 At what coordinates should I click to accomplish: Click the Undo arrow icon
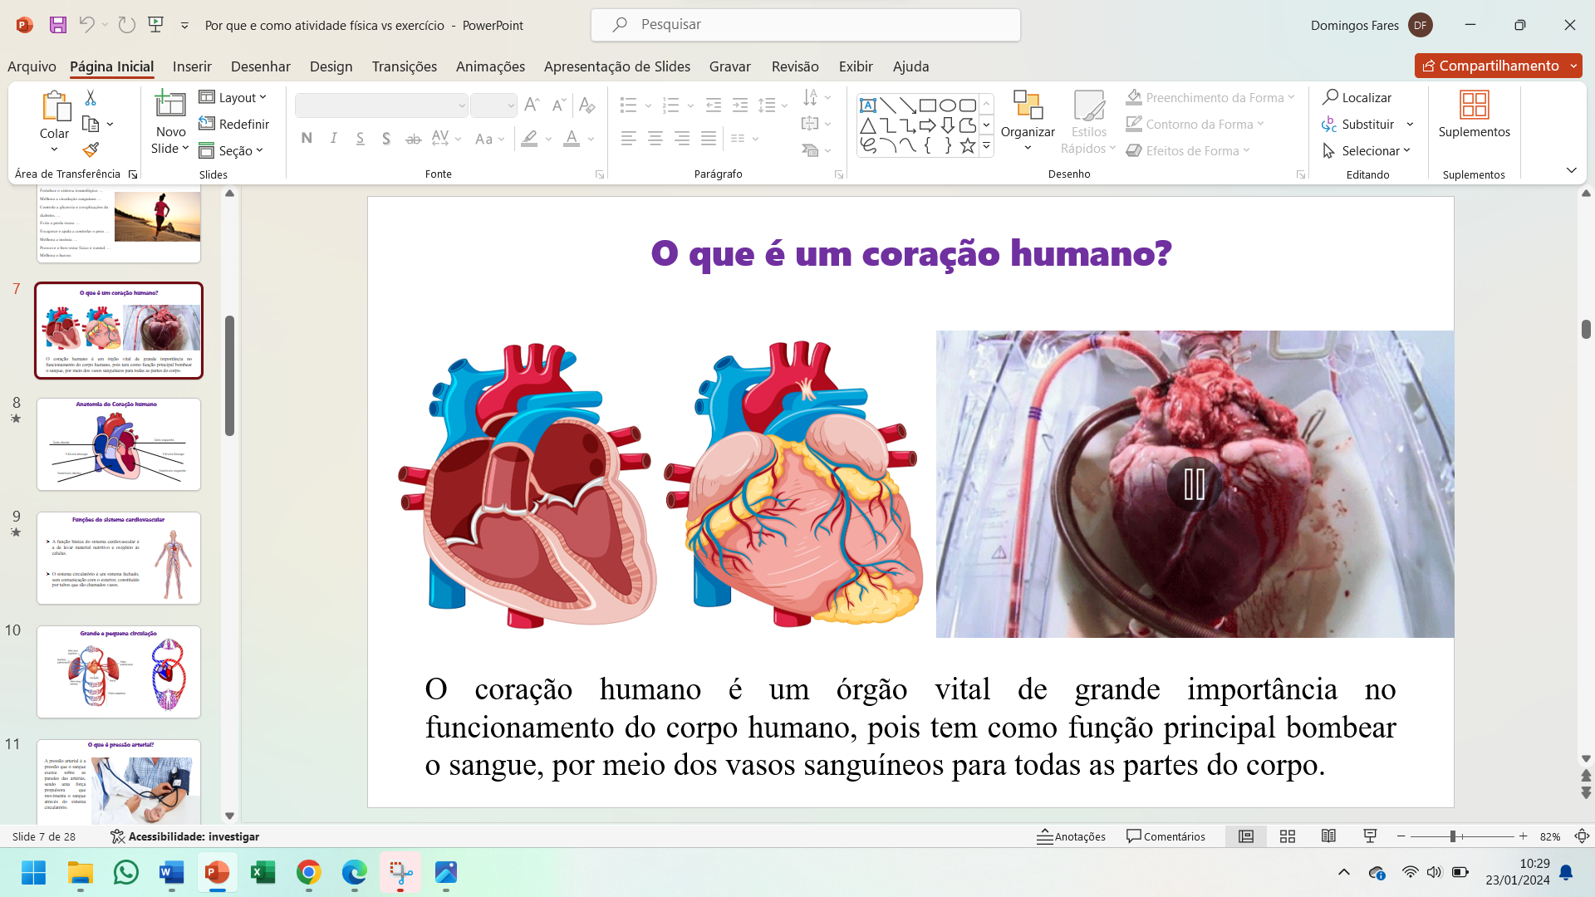(x=86, y=25)
